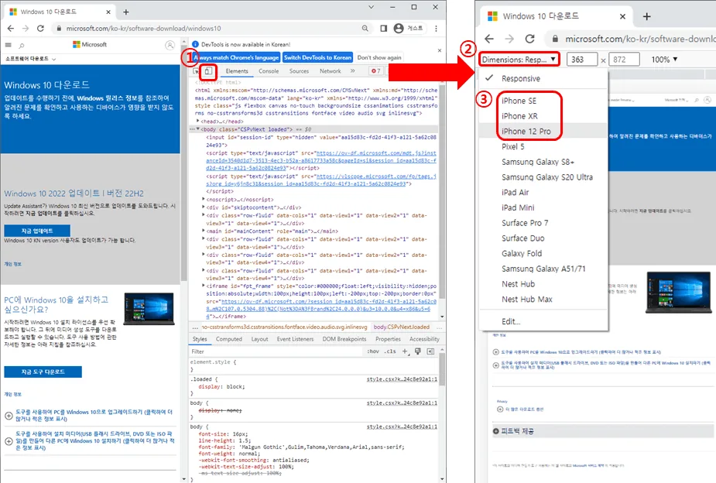Select the inspect element picker icon
The width and height of the screenshot is (716, 483).
tap(196, 71)
